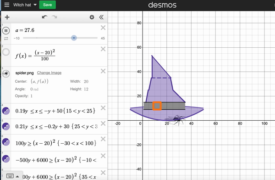Image resolution: width=275 pixels, height=180 pixels.
Task: Toggle visibility of 0.19y inequality
Action: (x=6, y=111)
